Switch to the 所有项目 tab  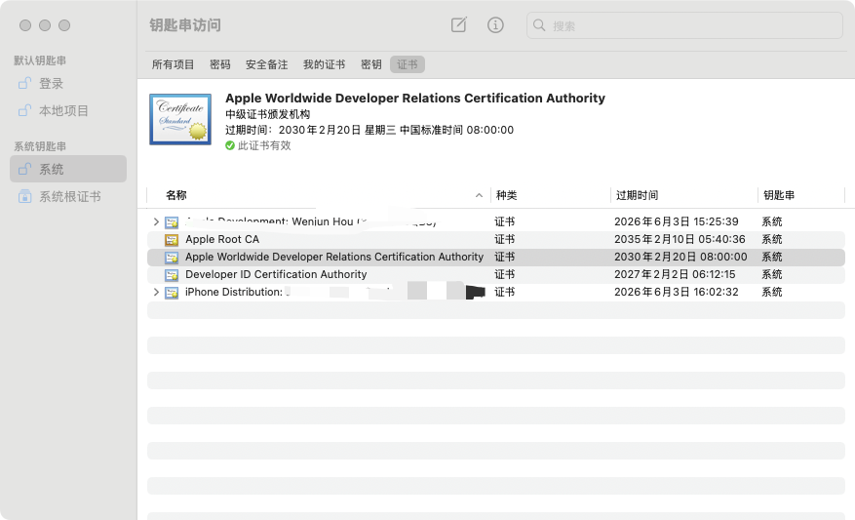(x=174, y=64)
